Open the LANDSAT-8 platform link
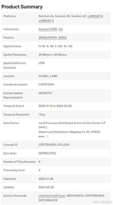The image size is (113, 205). coord(96,16)
